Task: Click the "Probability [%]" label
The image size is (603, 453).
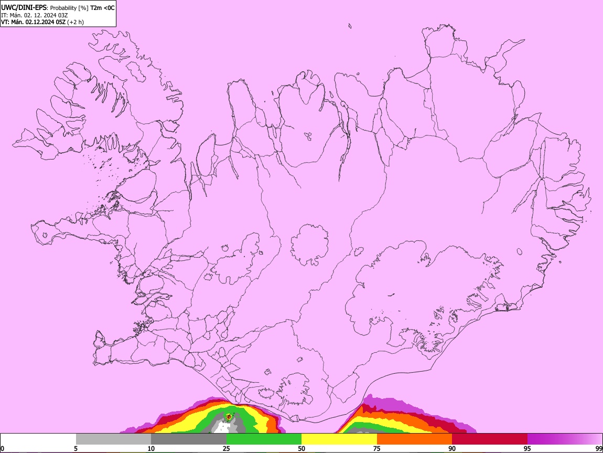Action: point(69,8)
